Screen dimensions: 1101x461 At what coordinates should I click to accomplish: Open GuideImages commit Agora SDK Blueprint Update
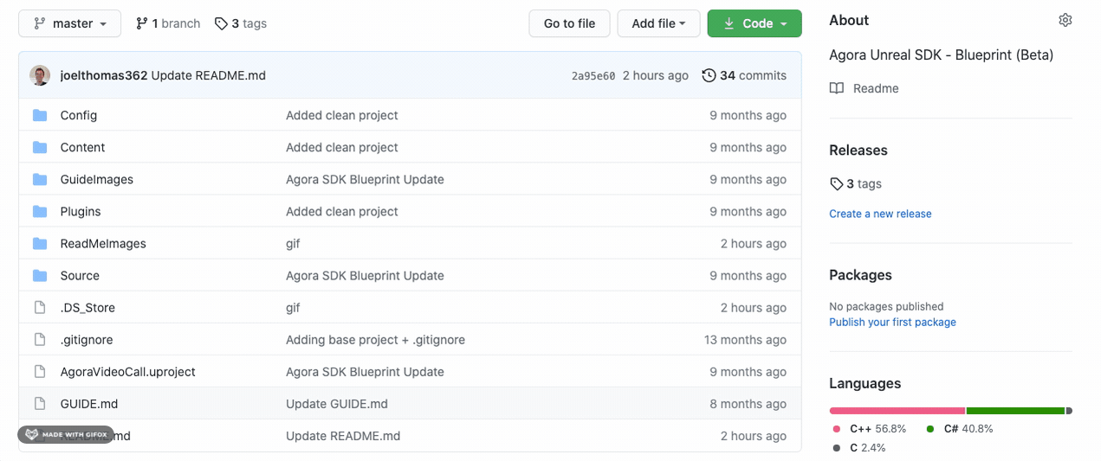pos(365,179)
